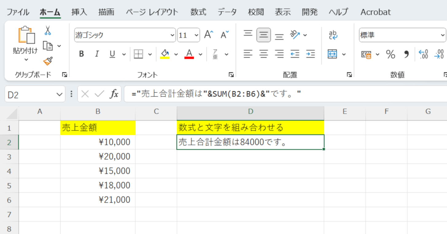Screen dimensions: 447x234
Task: Toggle Italic formatting
Action: 97,54
